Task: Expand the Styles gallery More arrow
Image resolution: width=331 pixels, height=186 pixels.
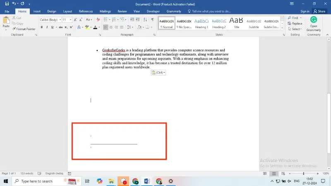Action: 282,28
